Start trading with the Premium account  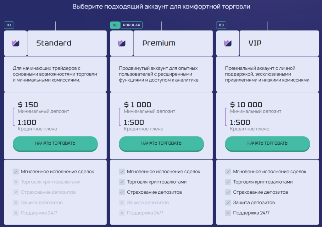coord(161,143)
